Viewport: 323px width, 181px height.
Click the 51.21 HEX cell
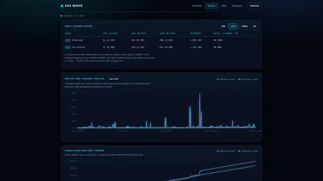click(x=109, y=40)
